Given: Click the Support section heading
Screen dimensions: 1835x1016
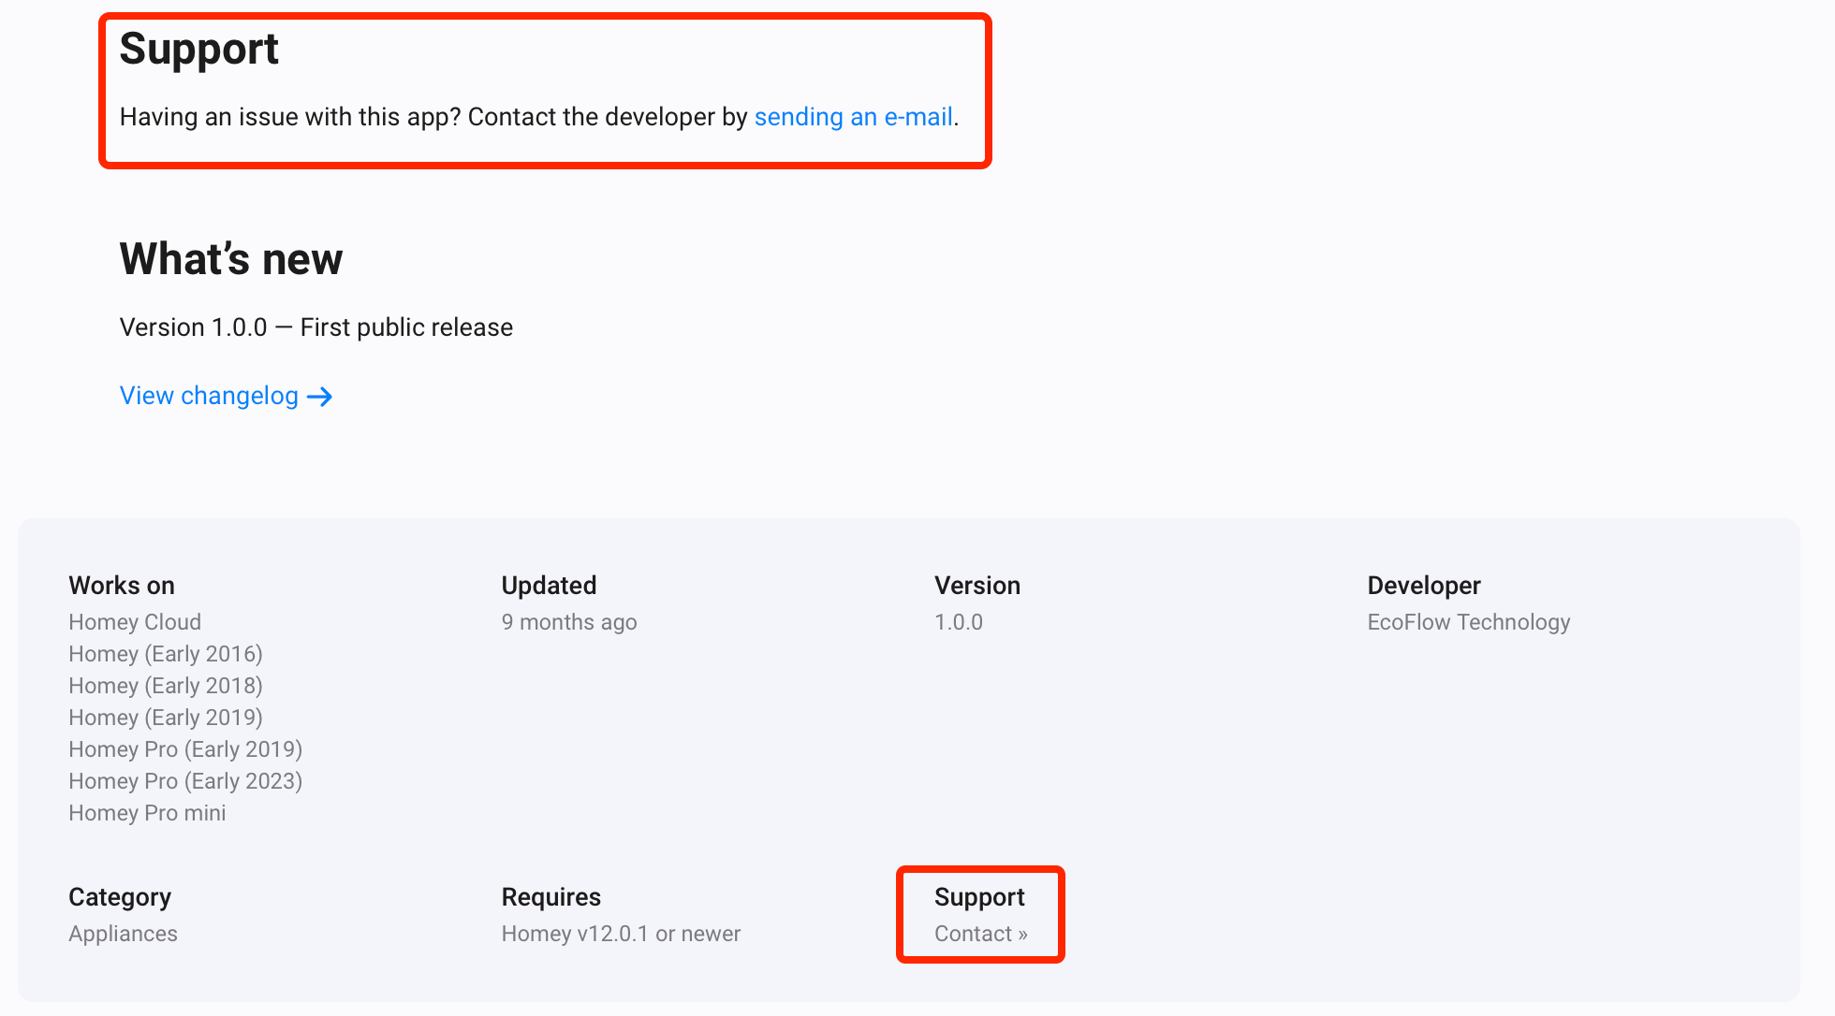Looking at the screenshot, I should click(198, 49).
